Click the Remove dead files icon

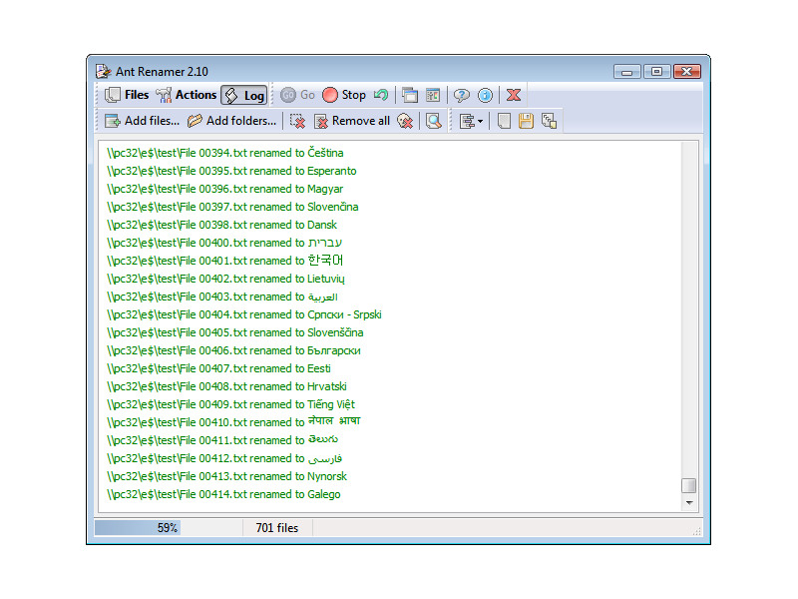(x=404, y=121)
